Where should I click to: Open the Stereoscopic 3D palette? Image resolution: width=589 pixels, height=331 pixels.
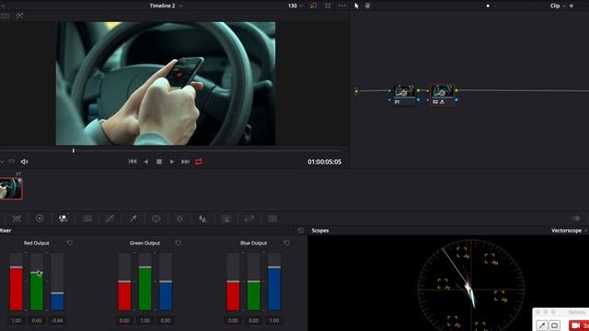coord(272,219)
